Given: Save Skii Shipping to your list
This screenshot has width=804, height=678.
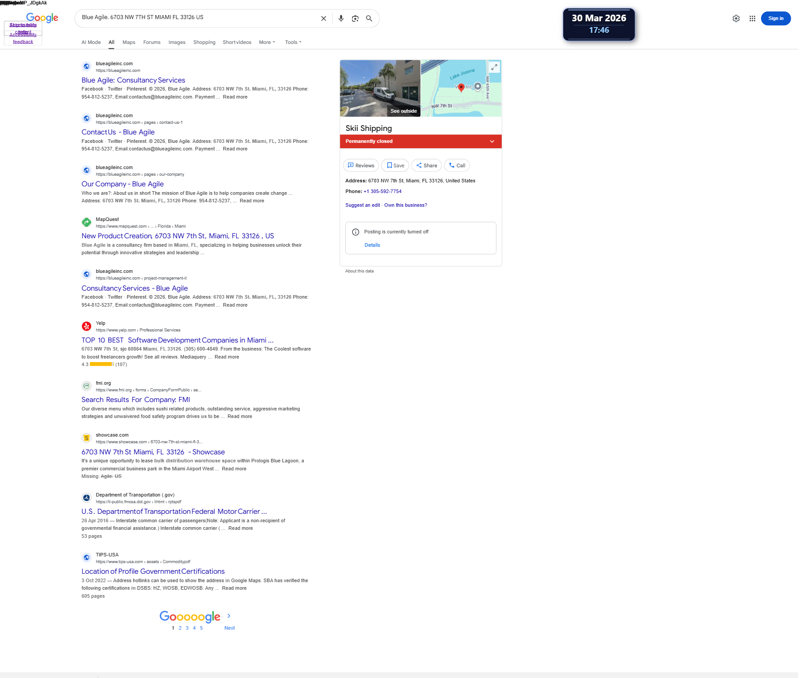Looking at the screenshot, I should (395, 166).
